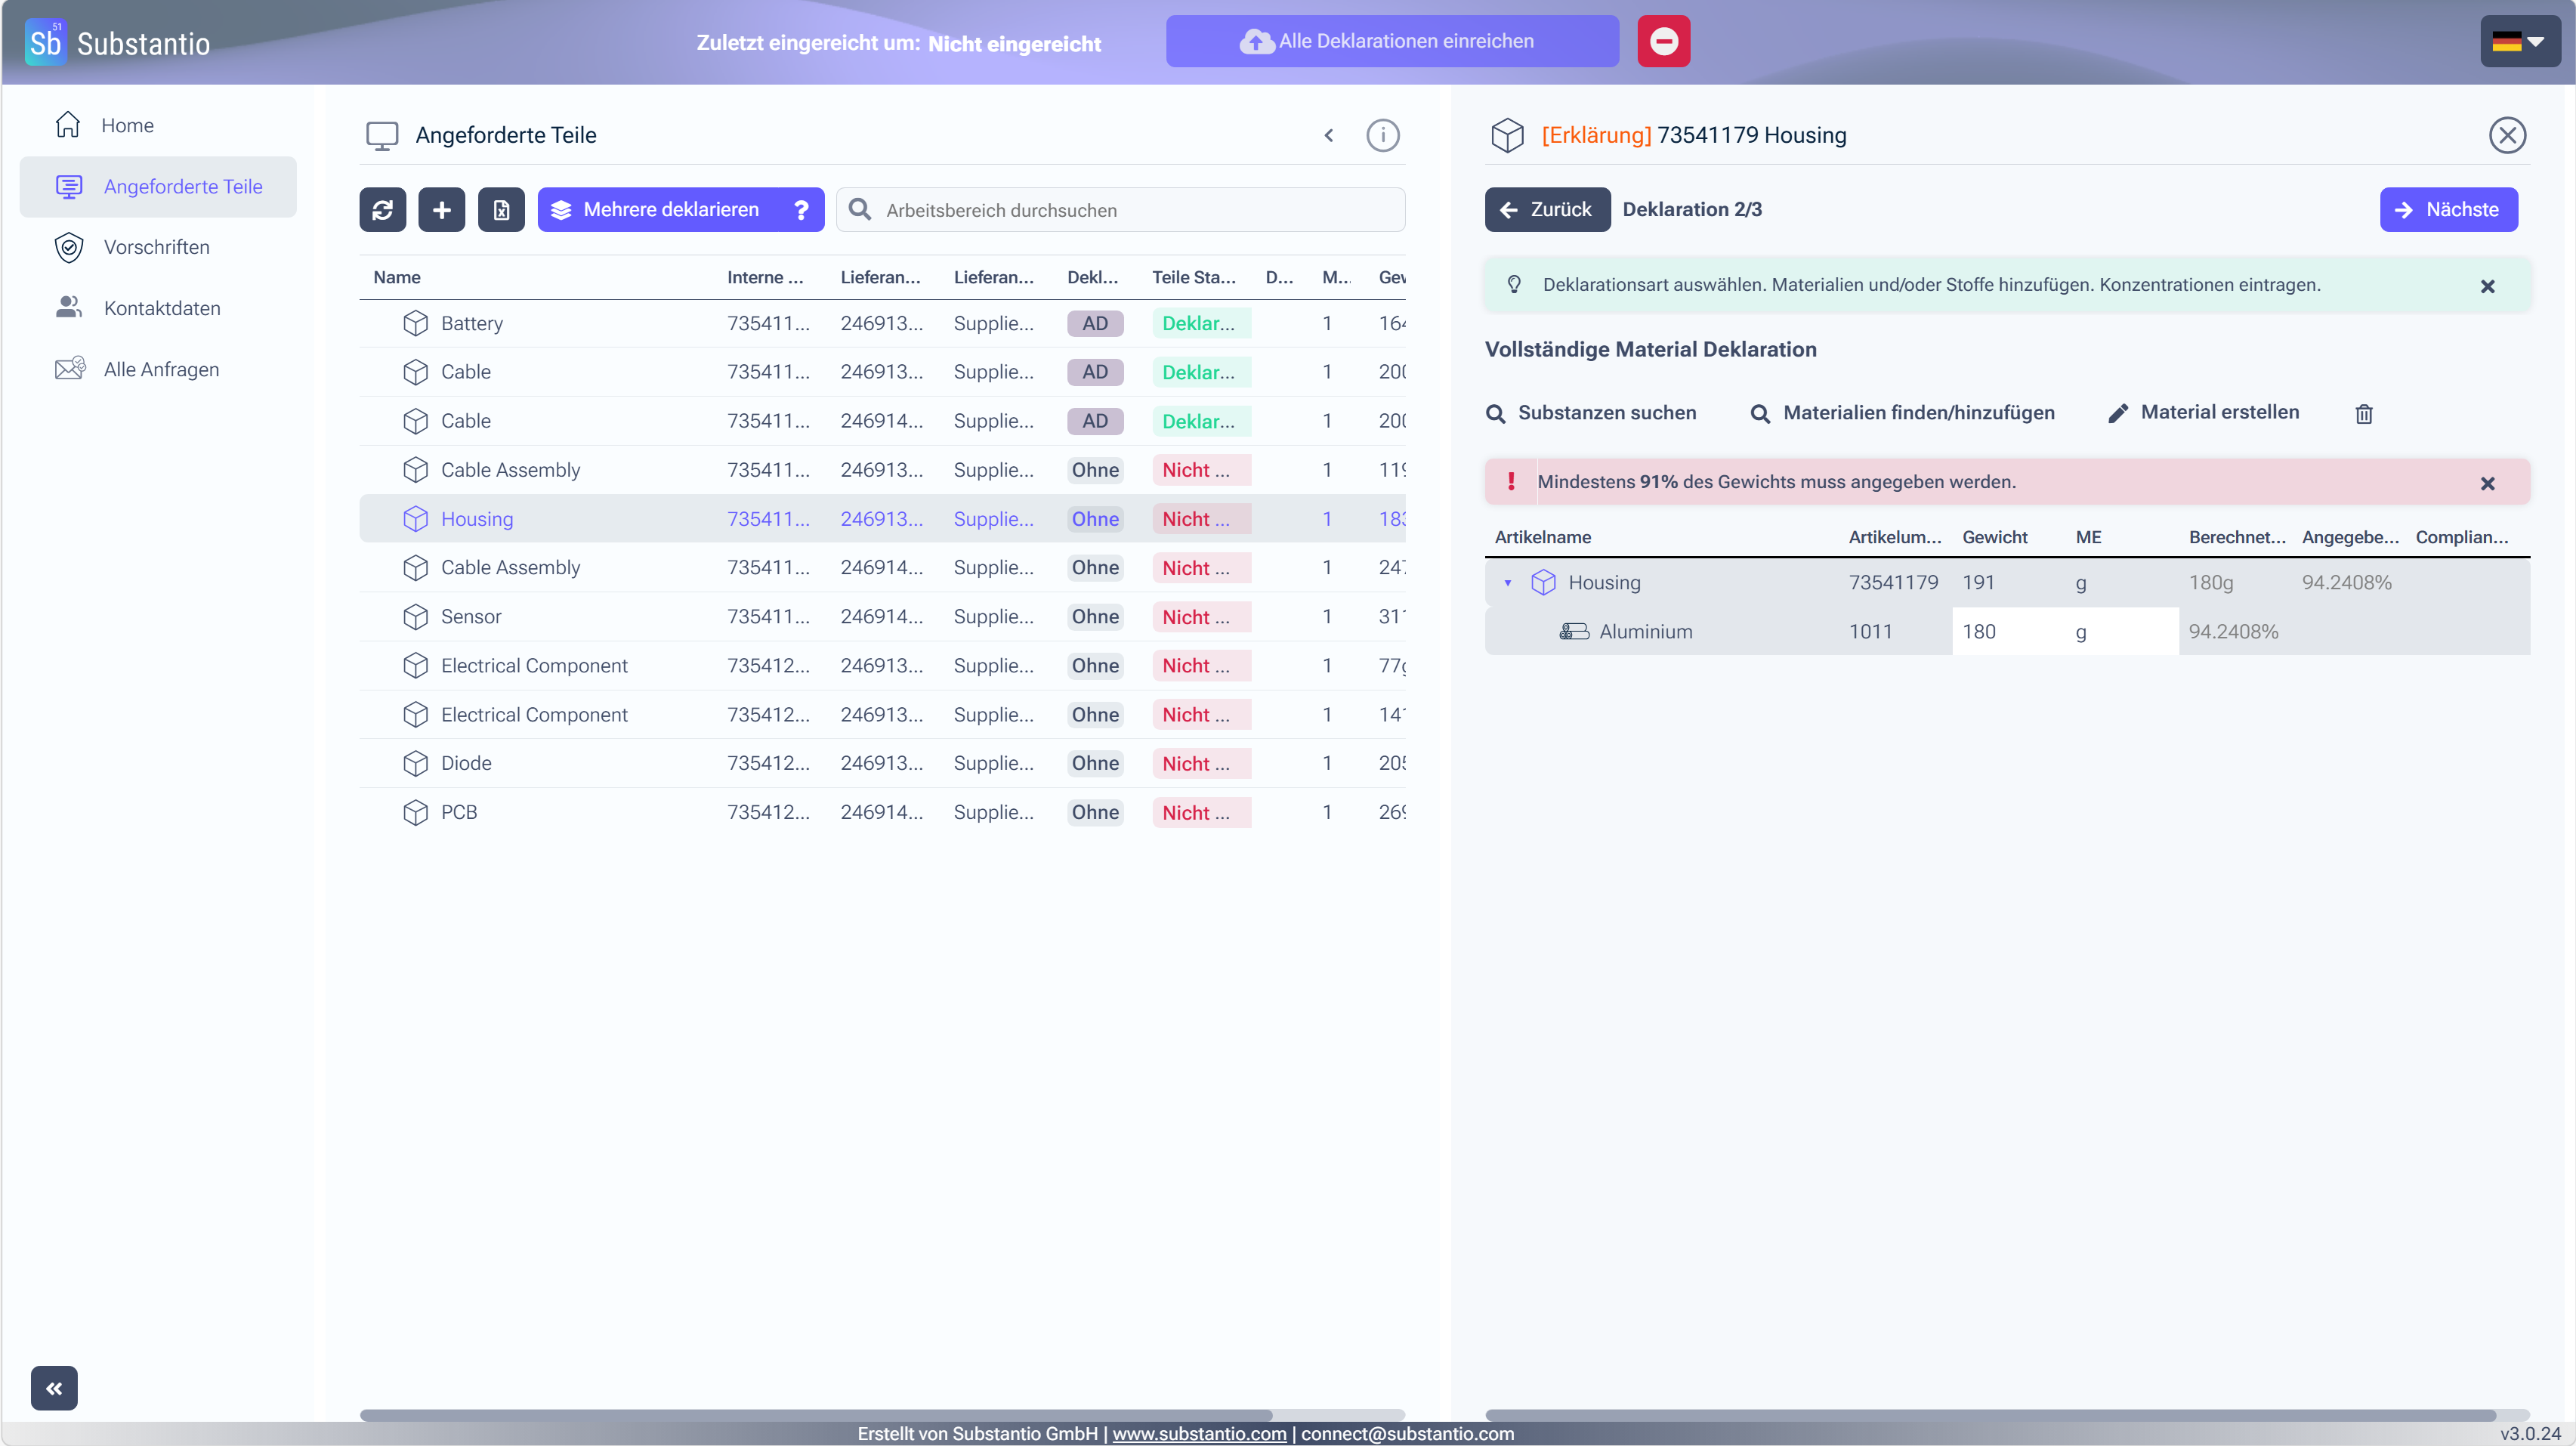Click the Nächste button
Image resolution: width=2576 pixels, height=1446 pixels.
tap(2448, 210)
